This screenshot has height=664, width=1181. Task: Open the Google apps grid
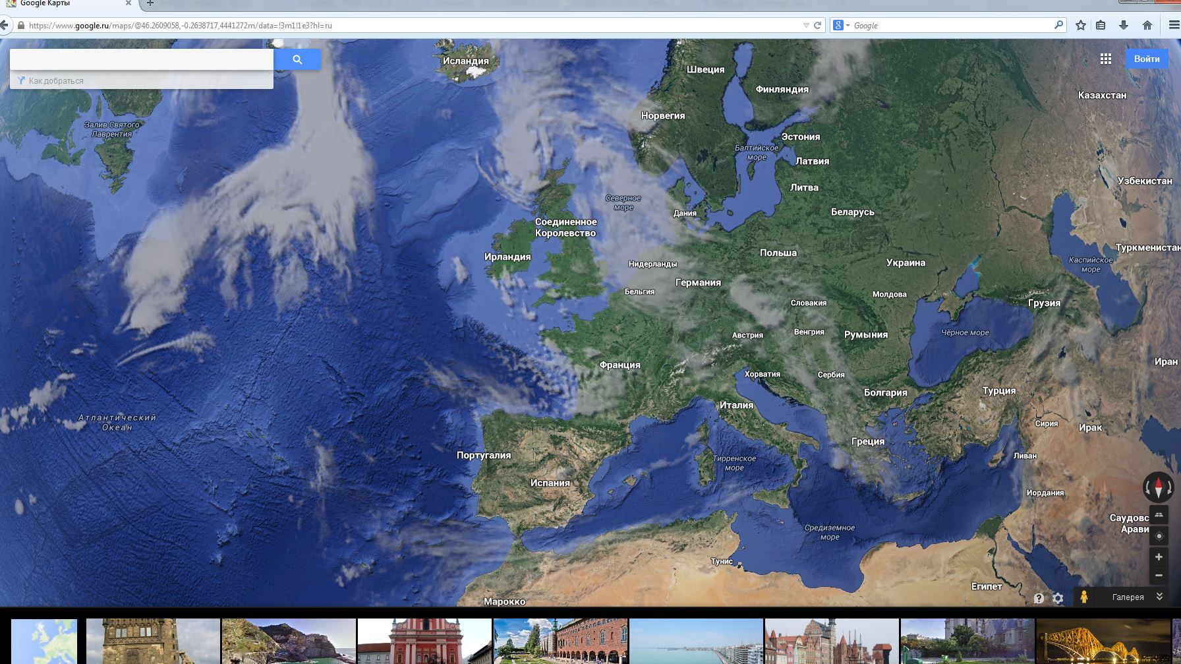[x=1106, y=59]
